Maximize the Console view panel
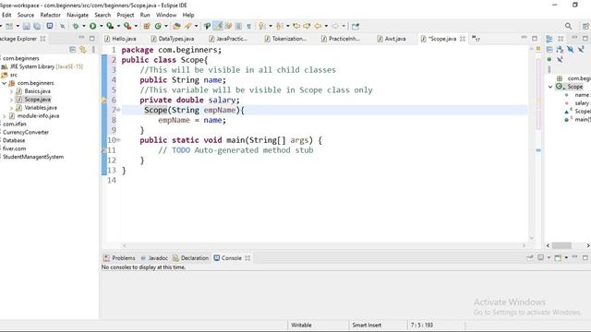 (x=585, y=258)
